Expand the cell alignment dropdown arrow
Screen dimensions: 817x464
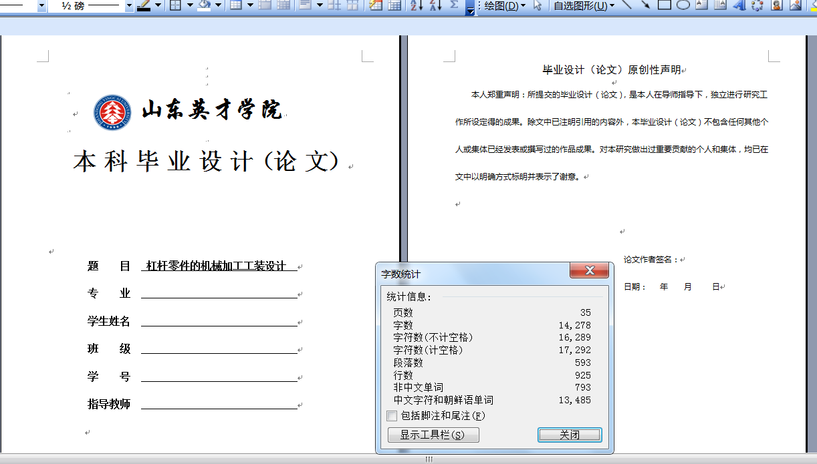point(319,5)
